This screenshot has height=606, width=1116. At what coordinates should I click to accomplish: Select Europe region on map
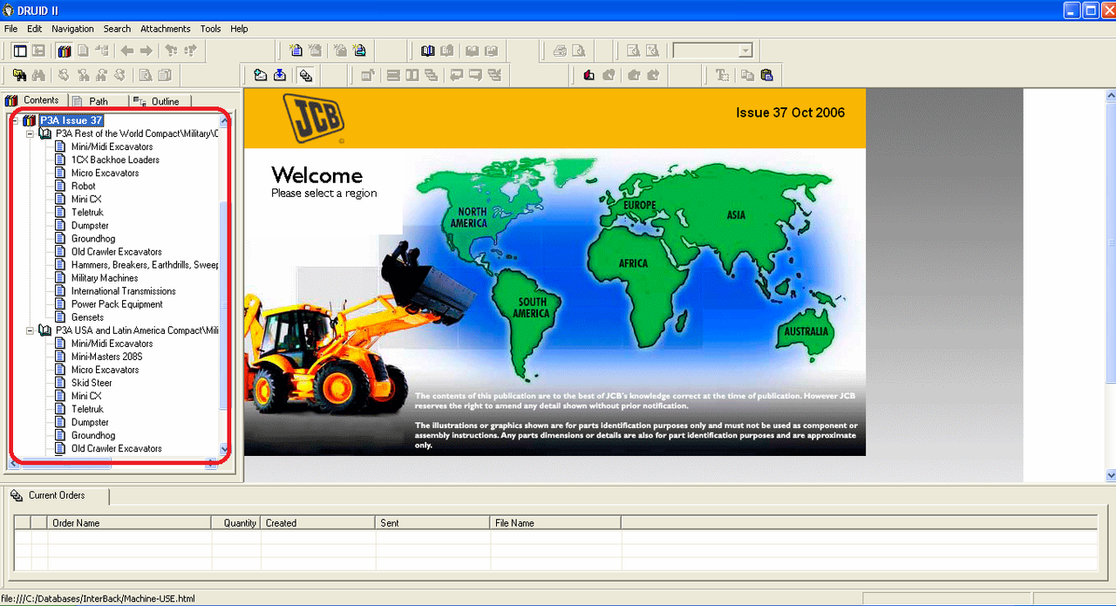639,206
